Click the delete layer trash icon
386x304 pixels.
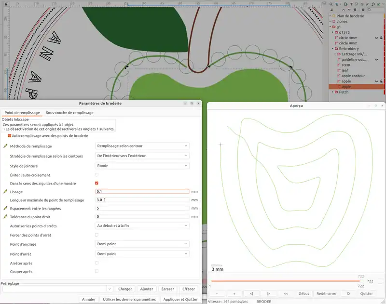coord(356,10)
